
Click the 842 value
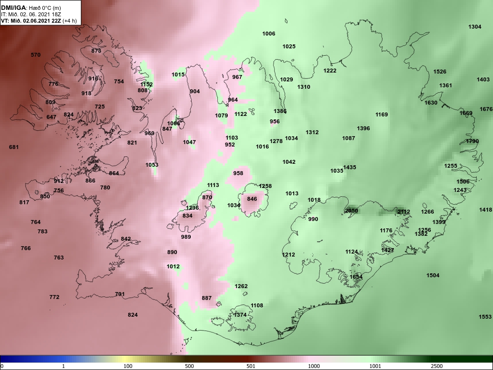126,239
